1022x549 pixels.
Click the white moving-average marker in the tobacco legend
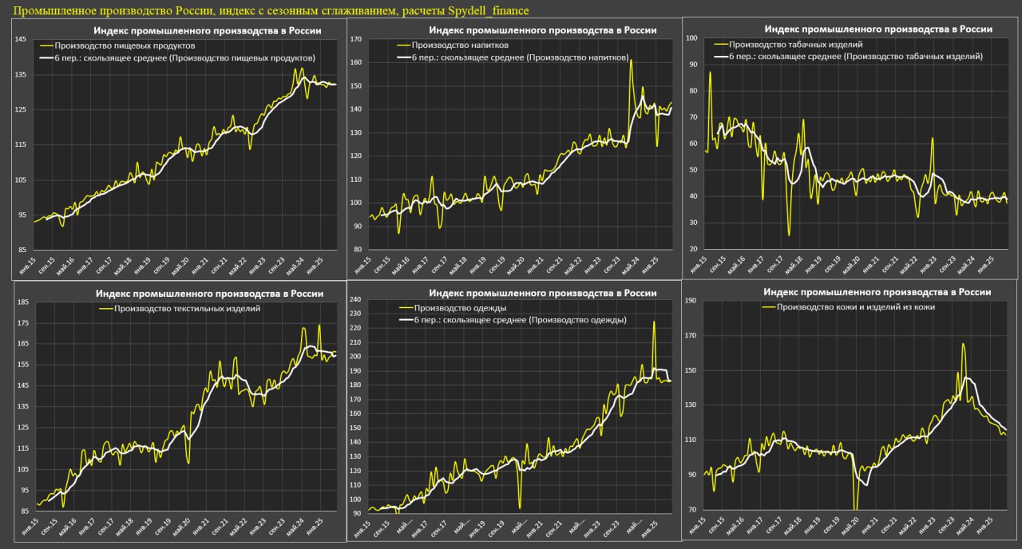pyautogui.click(x=722, y=57)
